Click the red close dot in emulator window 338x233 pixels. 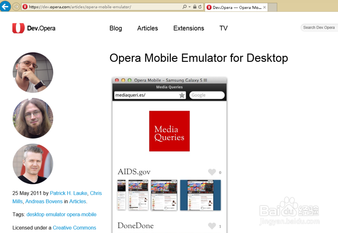pyautogui.click(x=117, y=80)
